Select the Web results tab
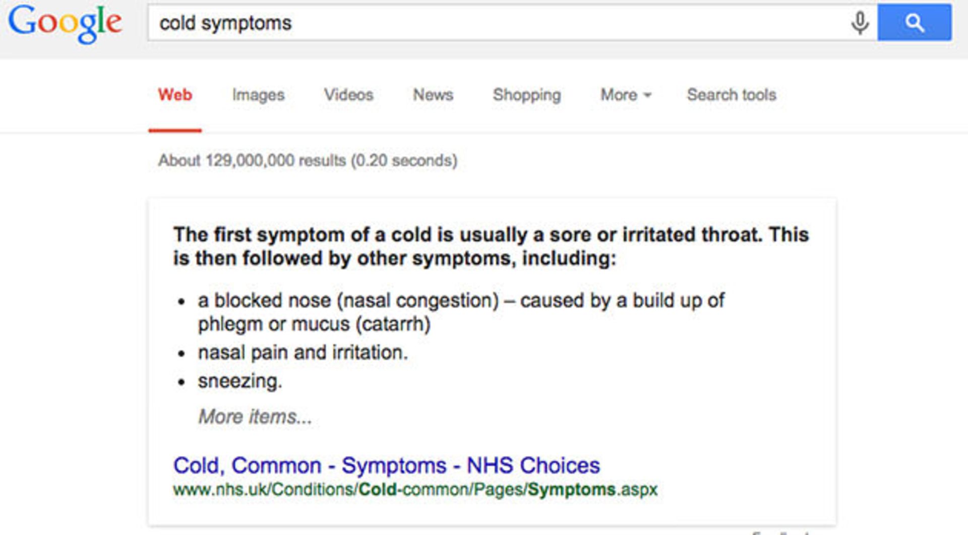The image size is (968, 535). click(175, 95)
